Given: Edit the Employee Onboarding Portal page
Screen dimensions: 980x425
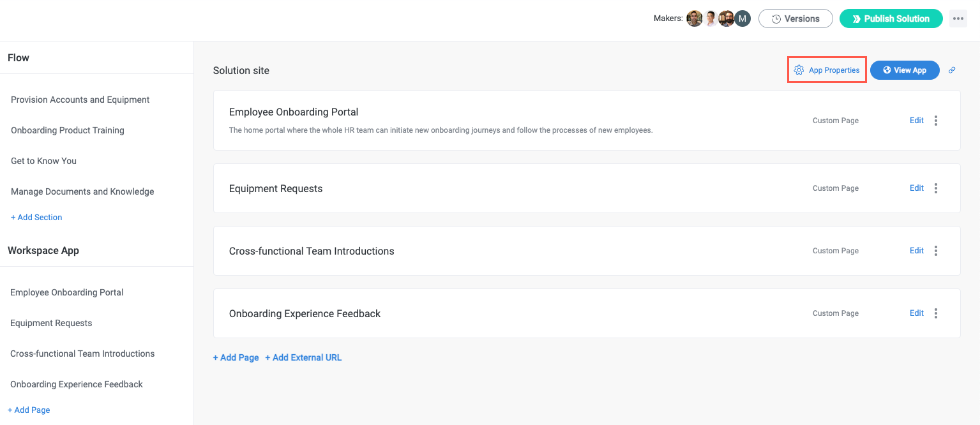Looking at the screenshot, I should coord(916,120).
